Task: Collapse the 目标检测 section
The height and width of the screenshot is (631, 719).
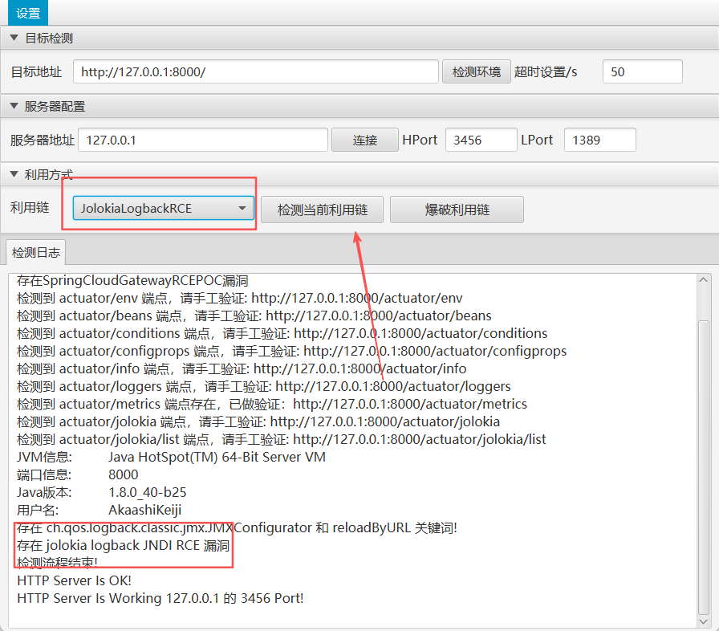Action: click(14, 38)
